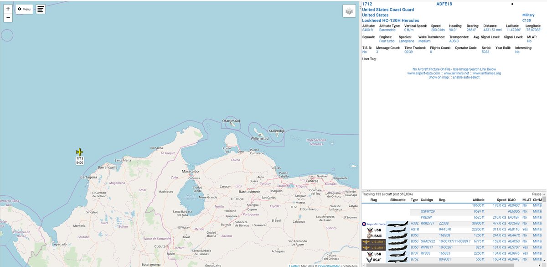Click registration 94-1570
The height and width of the screenshot is (267, 547).
[x=445, y=230]
